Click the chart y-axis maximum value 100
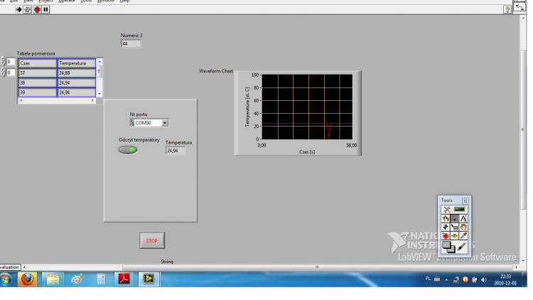The width and height of the screenshot is (533, 300). (254, 75)
